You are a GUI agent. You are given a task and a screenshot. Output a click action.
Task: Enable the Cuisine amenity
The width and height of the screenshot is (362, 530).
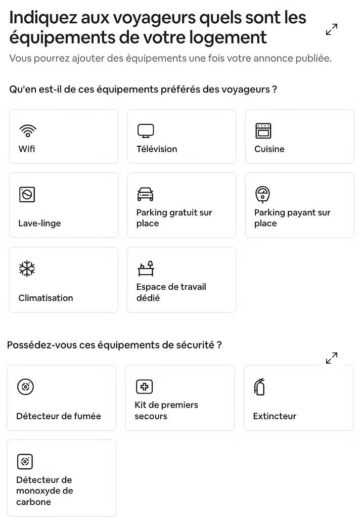click(299, 137)
